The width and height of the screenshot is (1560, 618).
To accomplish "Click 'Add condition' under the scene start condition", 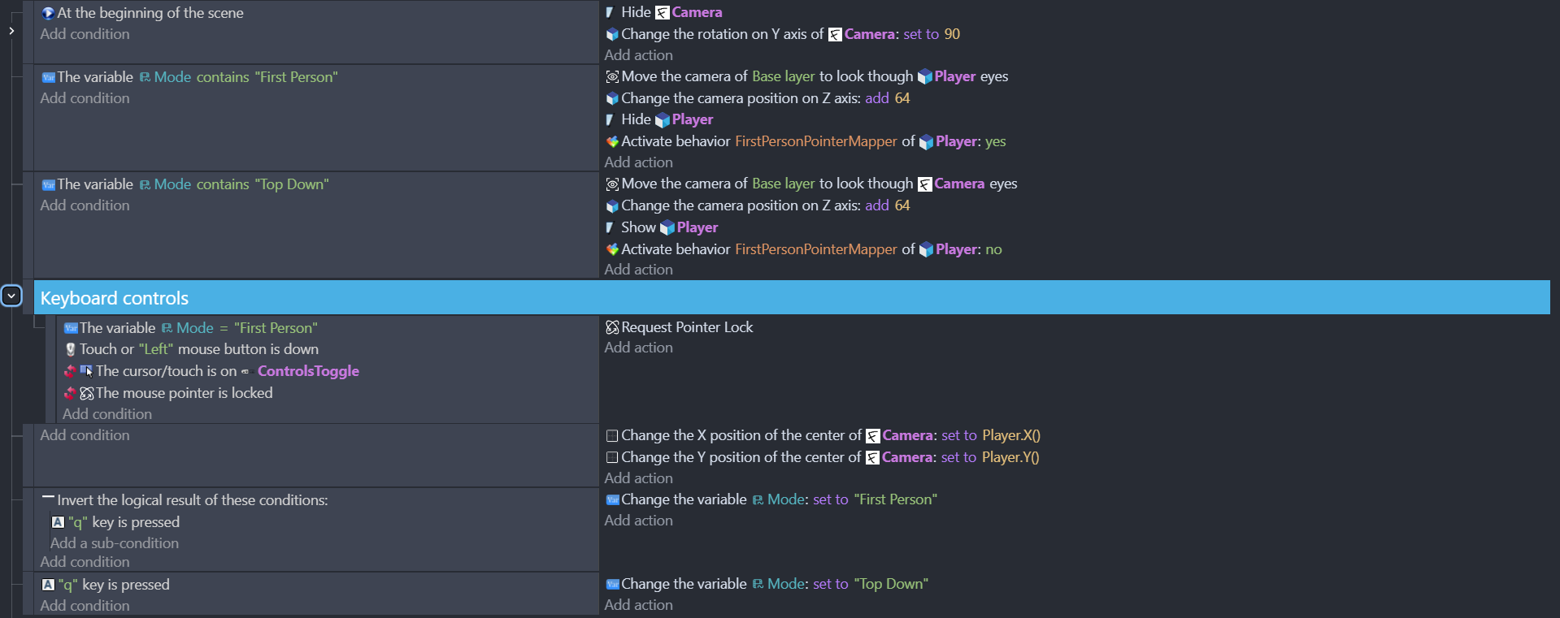I will 85,34.
